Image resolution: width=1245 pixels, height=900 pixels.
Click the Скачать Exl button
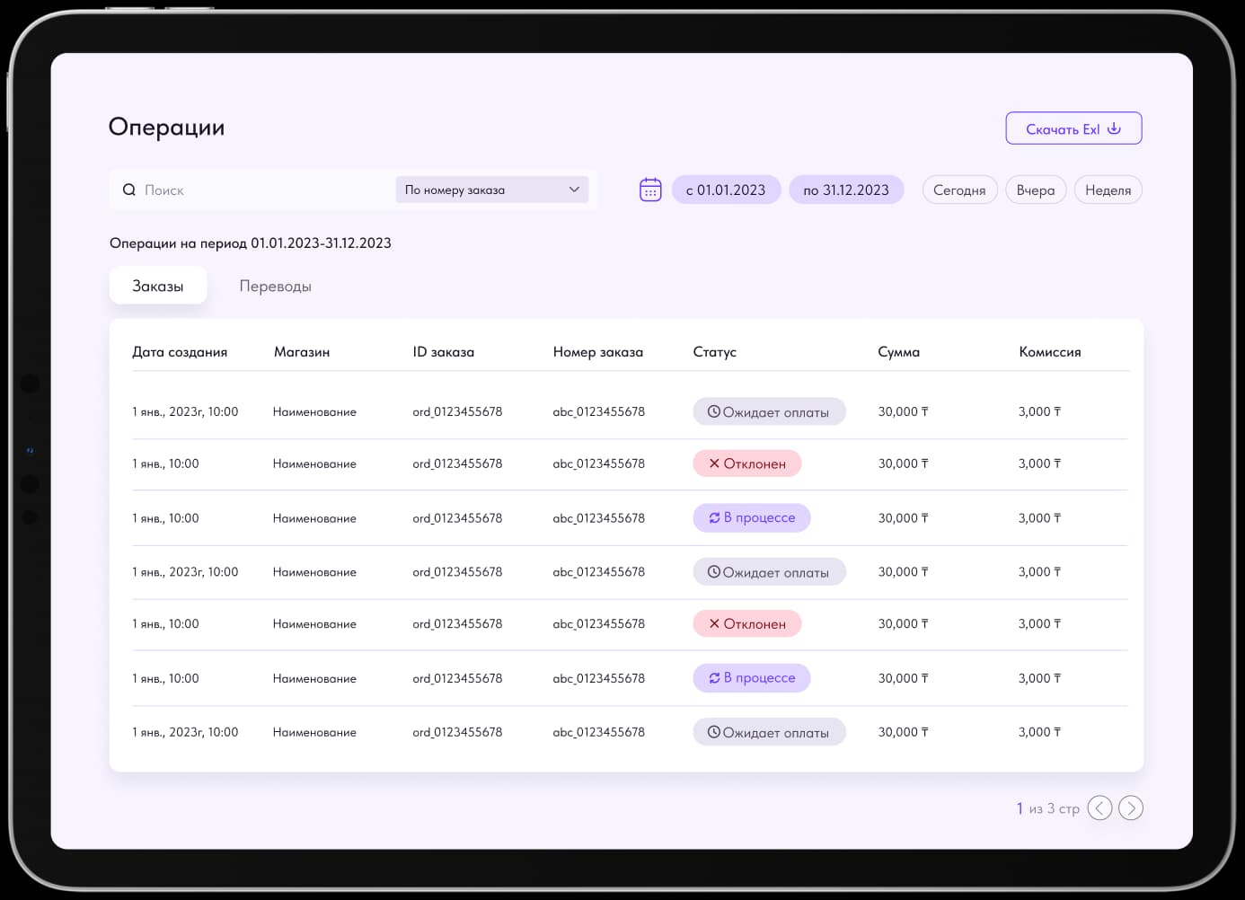pyautogui.click(x=1073, y=128)
